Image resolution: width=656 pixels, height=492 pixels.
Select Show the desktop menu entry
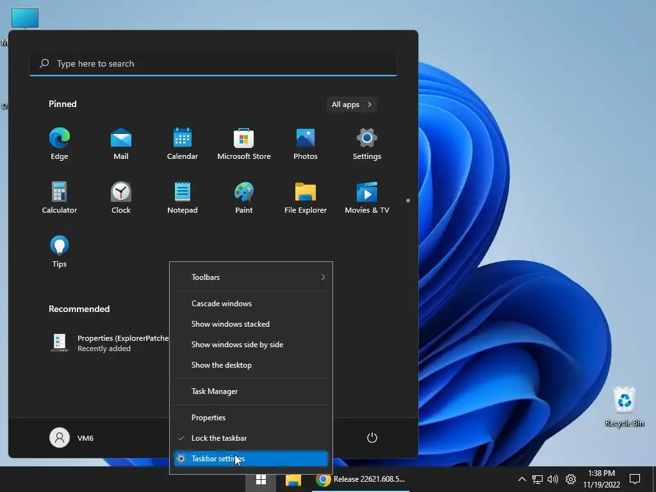[x=251, y=365]
